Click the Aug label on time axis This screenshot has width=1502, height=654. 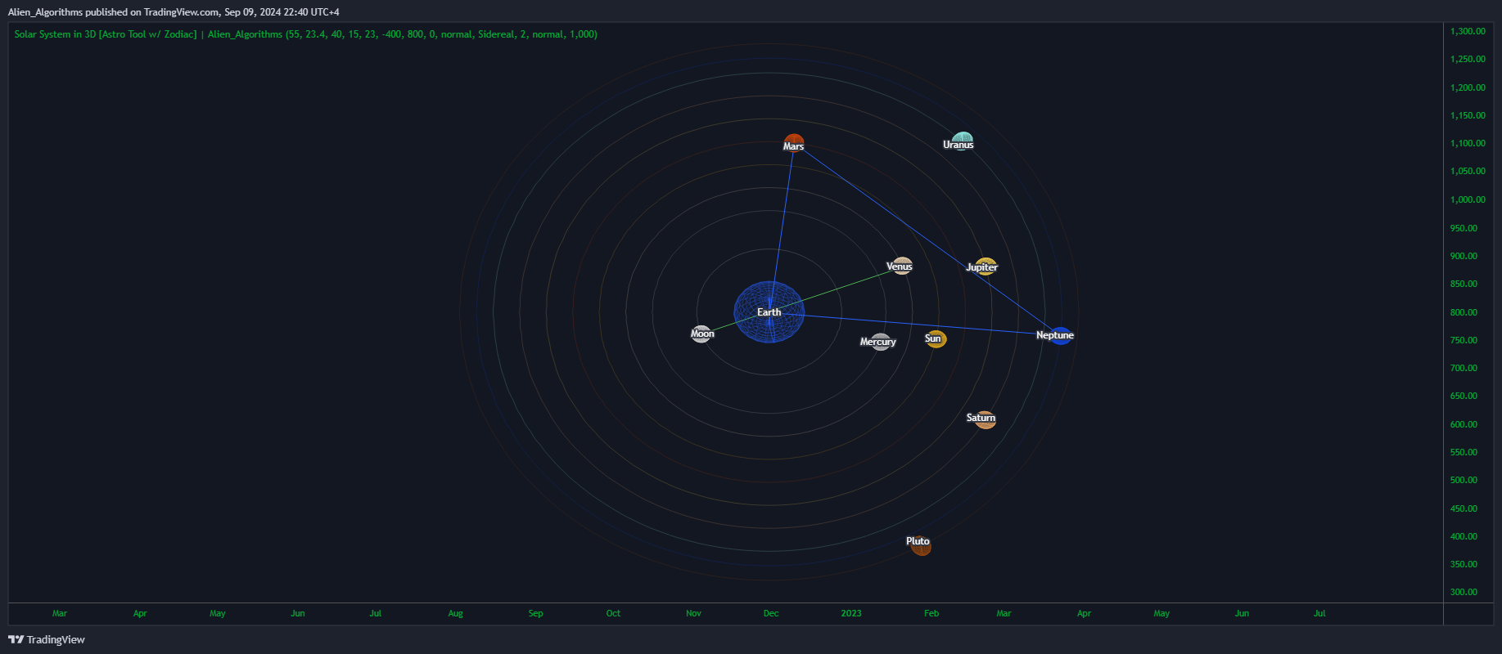[x=455, y=613]
